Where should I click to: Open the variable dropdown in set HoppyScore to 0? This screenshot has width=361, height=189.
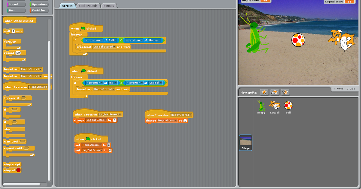click(100, 145)
